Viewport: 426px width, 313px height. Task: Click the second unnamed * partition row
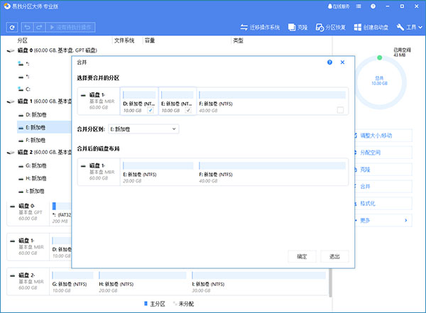coord(44,77)
